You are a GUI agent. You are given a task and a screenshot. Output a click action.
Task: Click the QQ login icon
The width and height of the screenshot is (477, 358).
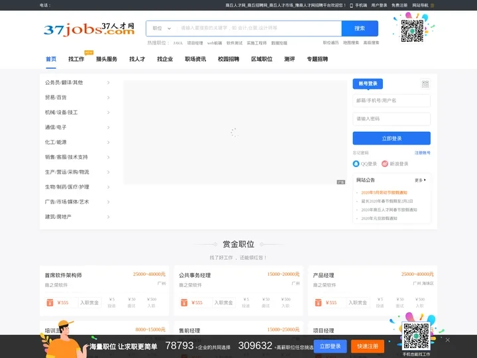click(356, 164)
